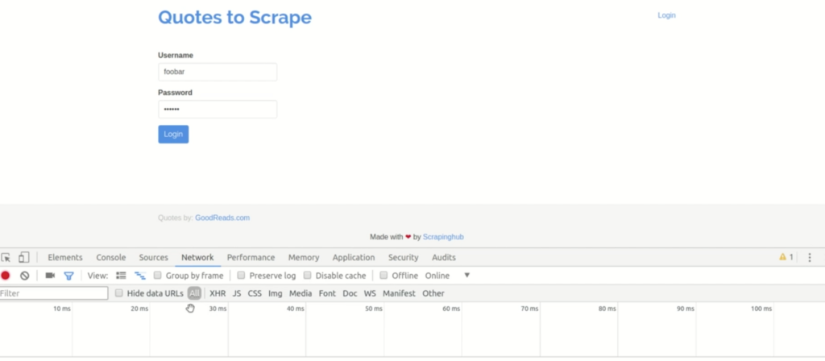
Task: Focus the Username field containing foobar
Action: [x=218, y=72]
